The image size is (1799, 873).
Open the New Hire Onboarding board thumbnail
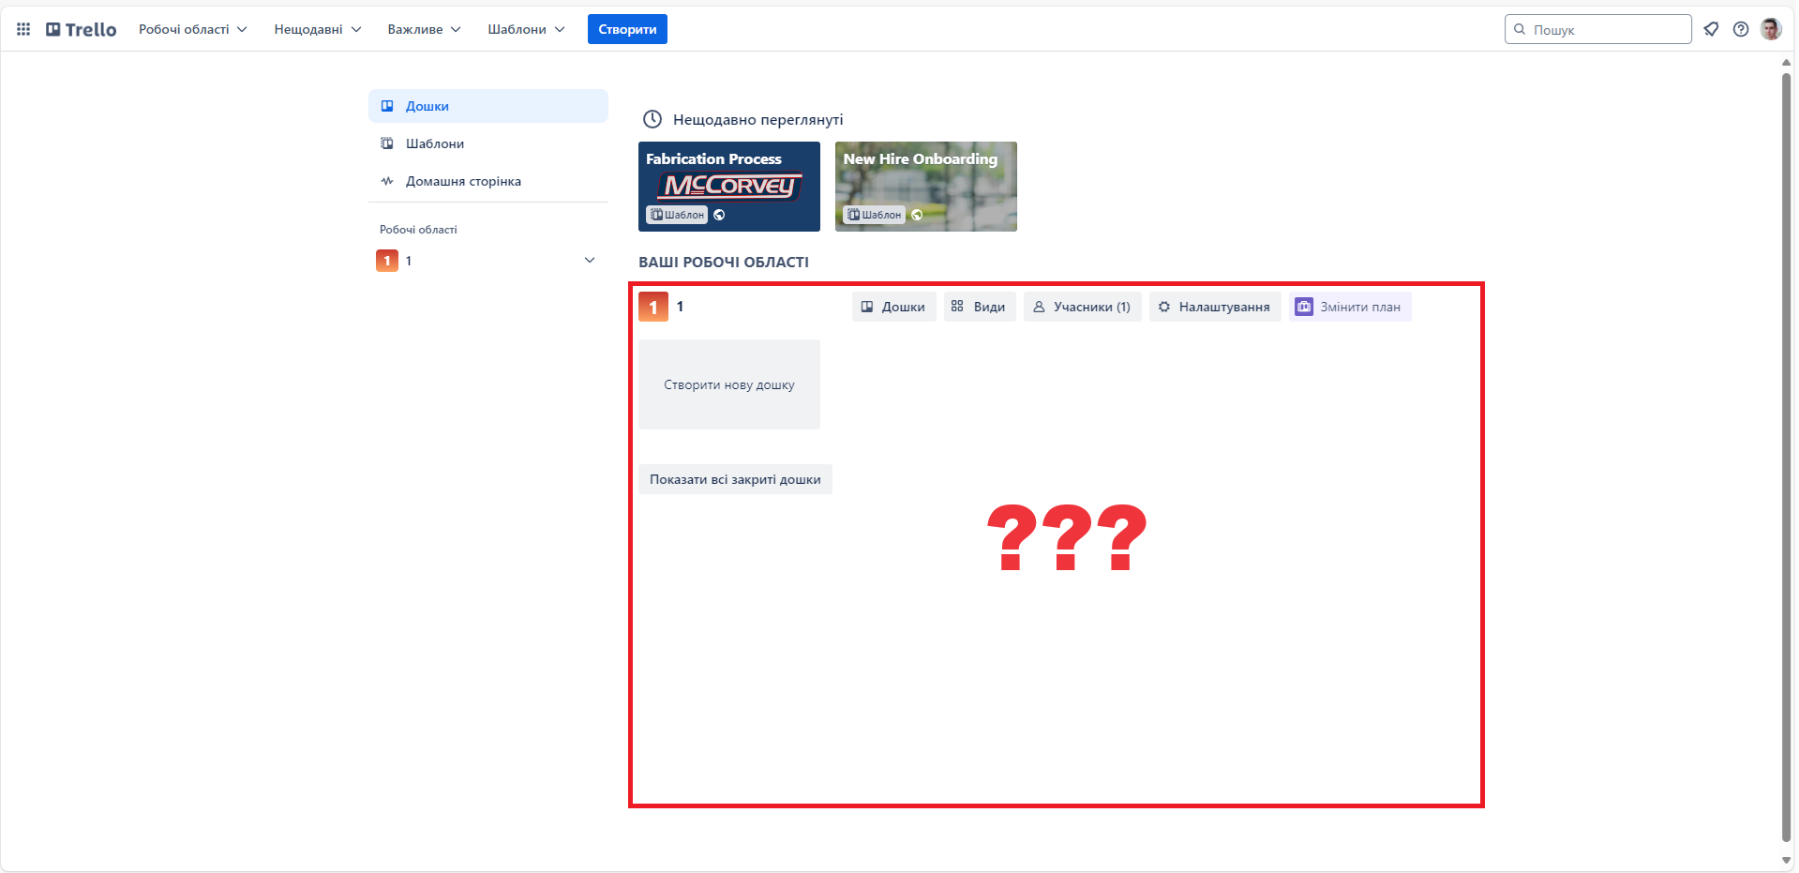pyautogui.click(x=926, y=187)
